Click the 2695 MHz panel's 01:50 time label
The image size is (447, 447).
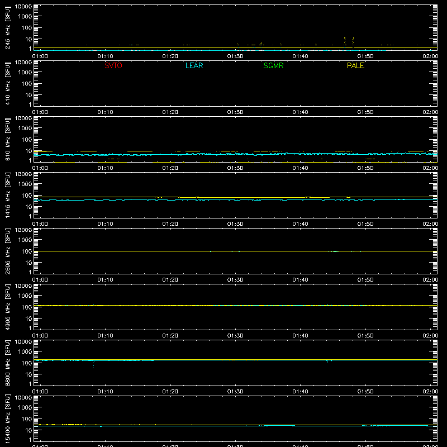click(365, 280)
